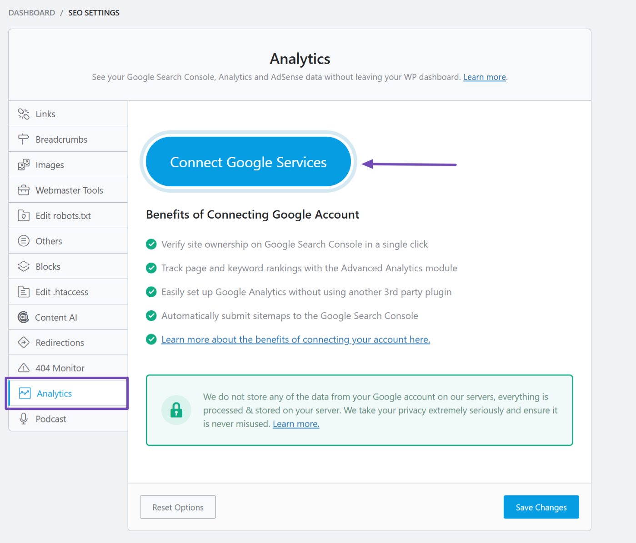Open the Others tab
This screenshot has width=636, height=543.
pyautogui.click(x=68, y=241)
